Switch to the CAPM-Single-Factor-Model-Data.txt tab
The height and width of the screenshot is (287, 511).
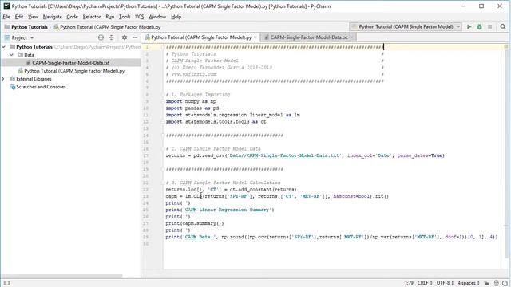[309, 37]
